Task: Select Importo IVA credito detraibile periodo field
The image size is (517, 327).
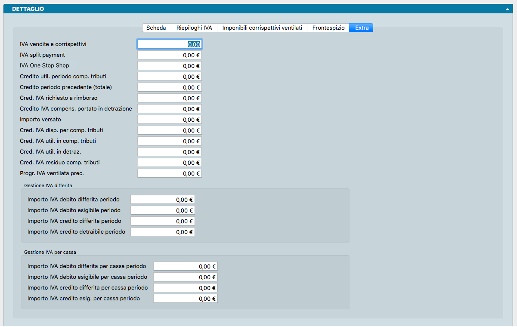Action: [x=162, y=232]
